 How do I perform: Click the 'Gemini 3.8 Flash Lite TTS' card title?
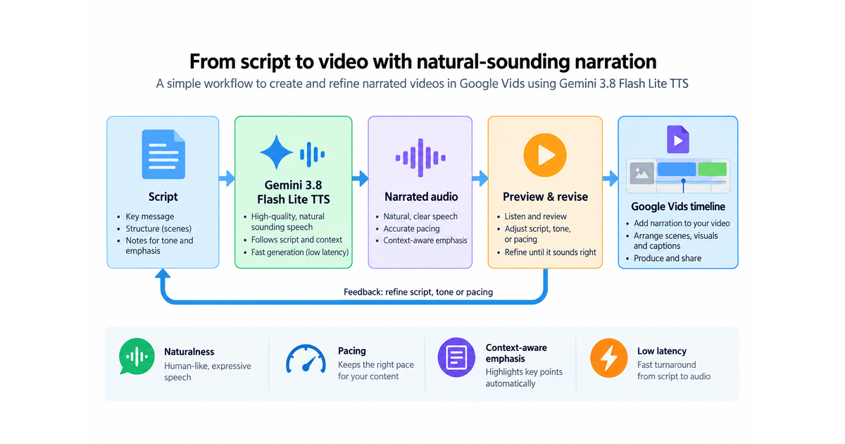pyautogui.click(x=293, y=191)
